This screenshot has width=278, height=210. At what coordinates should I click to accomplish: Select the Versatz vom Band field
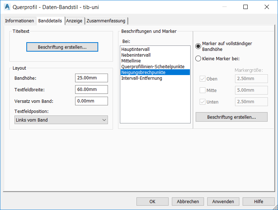pyautogui.click(x=91, y=101)
